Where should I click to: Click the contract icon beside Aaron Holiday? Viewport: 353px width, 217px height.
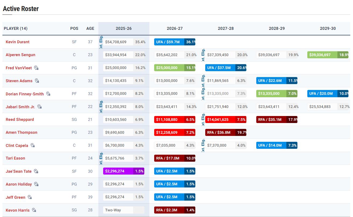[x=36, y=184]
